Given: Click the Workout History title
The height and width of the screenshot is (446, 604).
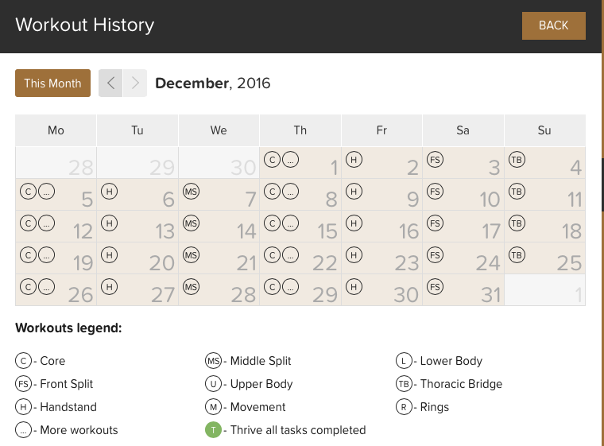Looking at the screenshot, I should pos(85,25).
